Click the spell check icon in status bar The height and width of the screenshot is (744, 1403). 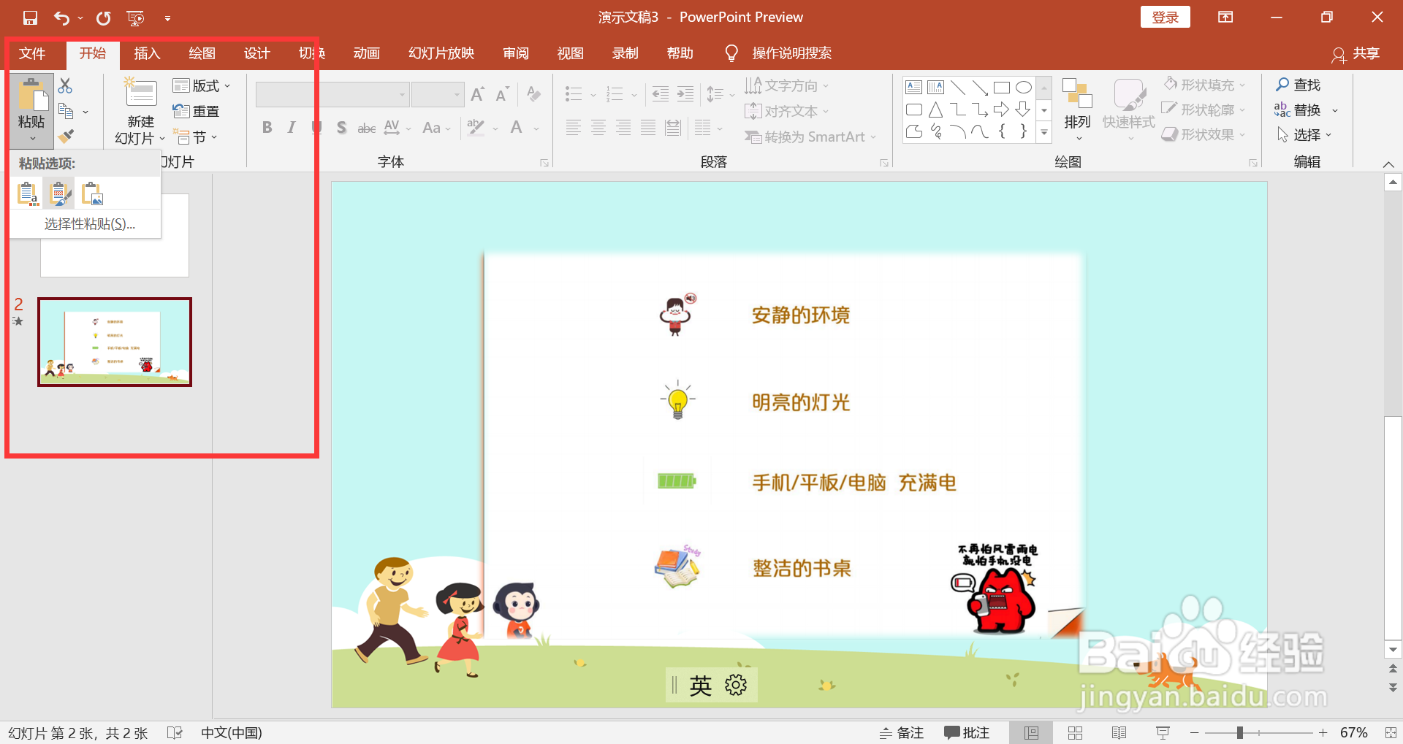pyautogui.click(x=175, y=732)
